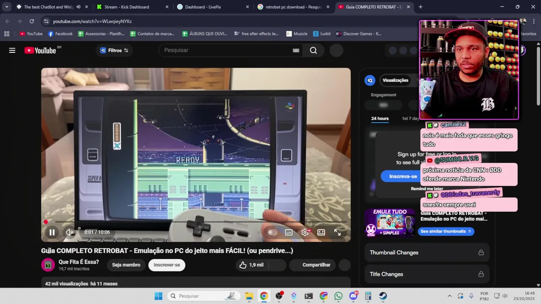The height and width of the screenshot is (304, 541).
Task: Open the tab search dropdown arrow
Action: coord(6,7)
